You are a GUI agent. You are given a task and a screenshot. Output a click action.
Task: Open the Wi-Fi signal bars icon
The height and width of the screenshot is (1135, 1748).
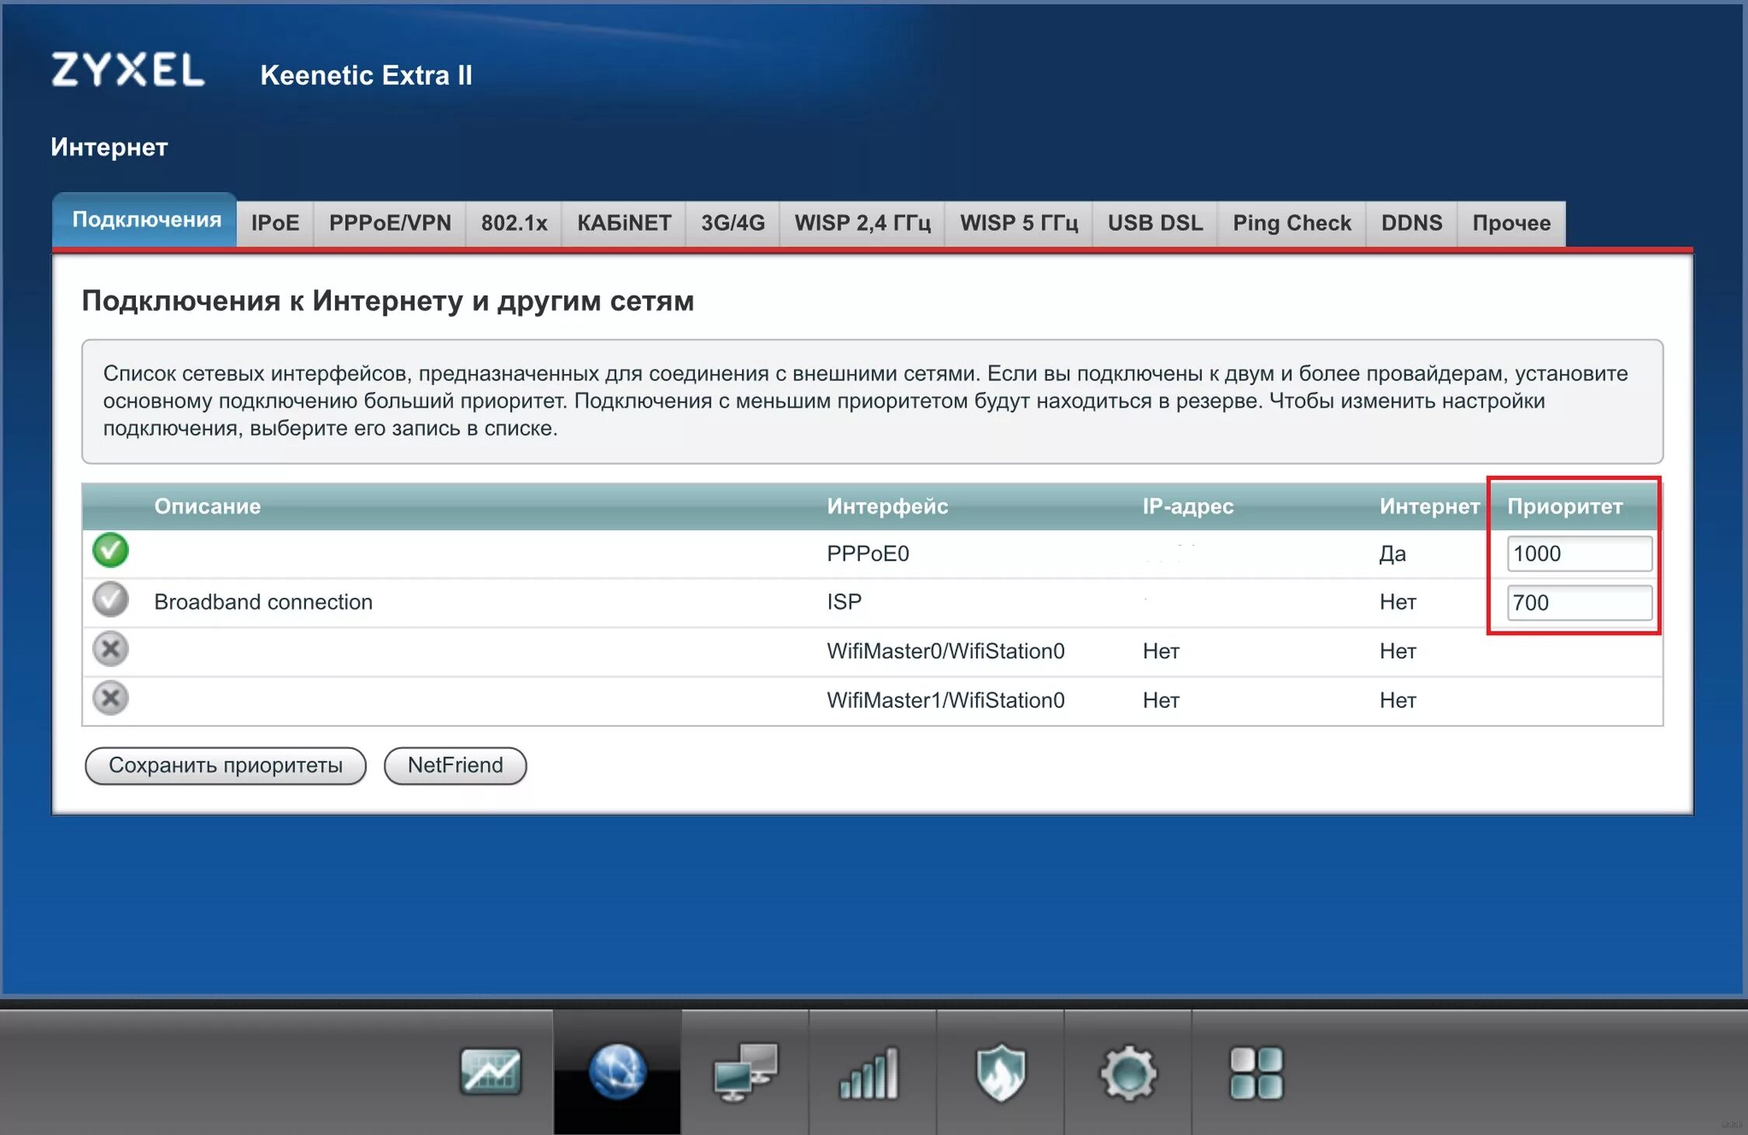pyautogui.click(x=870, y=1073)
